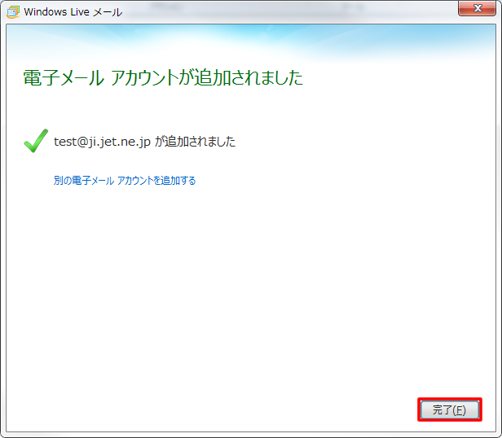Click the Windows Live メール title text
This screenshot has height=438, width=502.
click(x=73, y=11)
